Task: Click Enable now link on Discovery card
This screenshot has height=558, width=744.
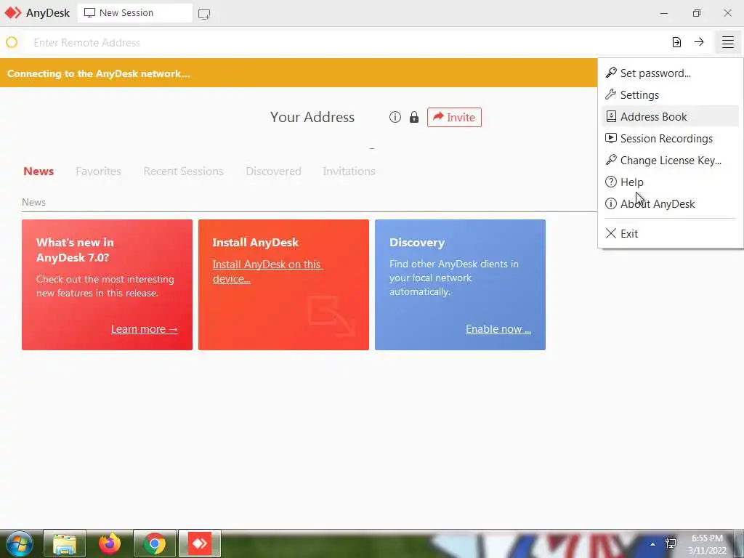Action: pos(498,329)
